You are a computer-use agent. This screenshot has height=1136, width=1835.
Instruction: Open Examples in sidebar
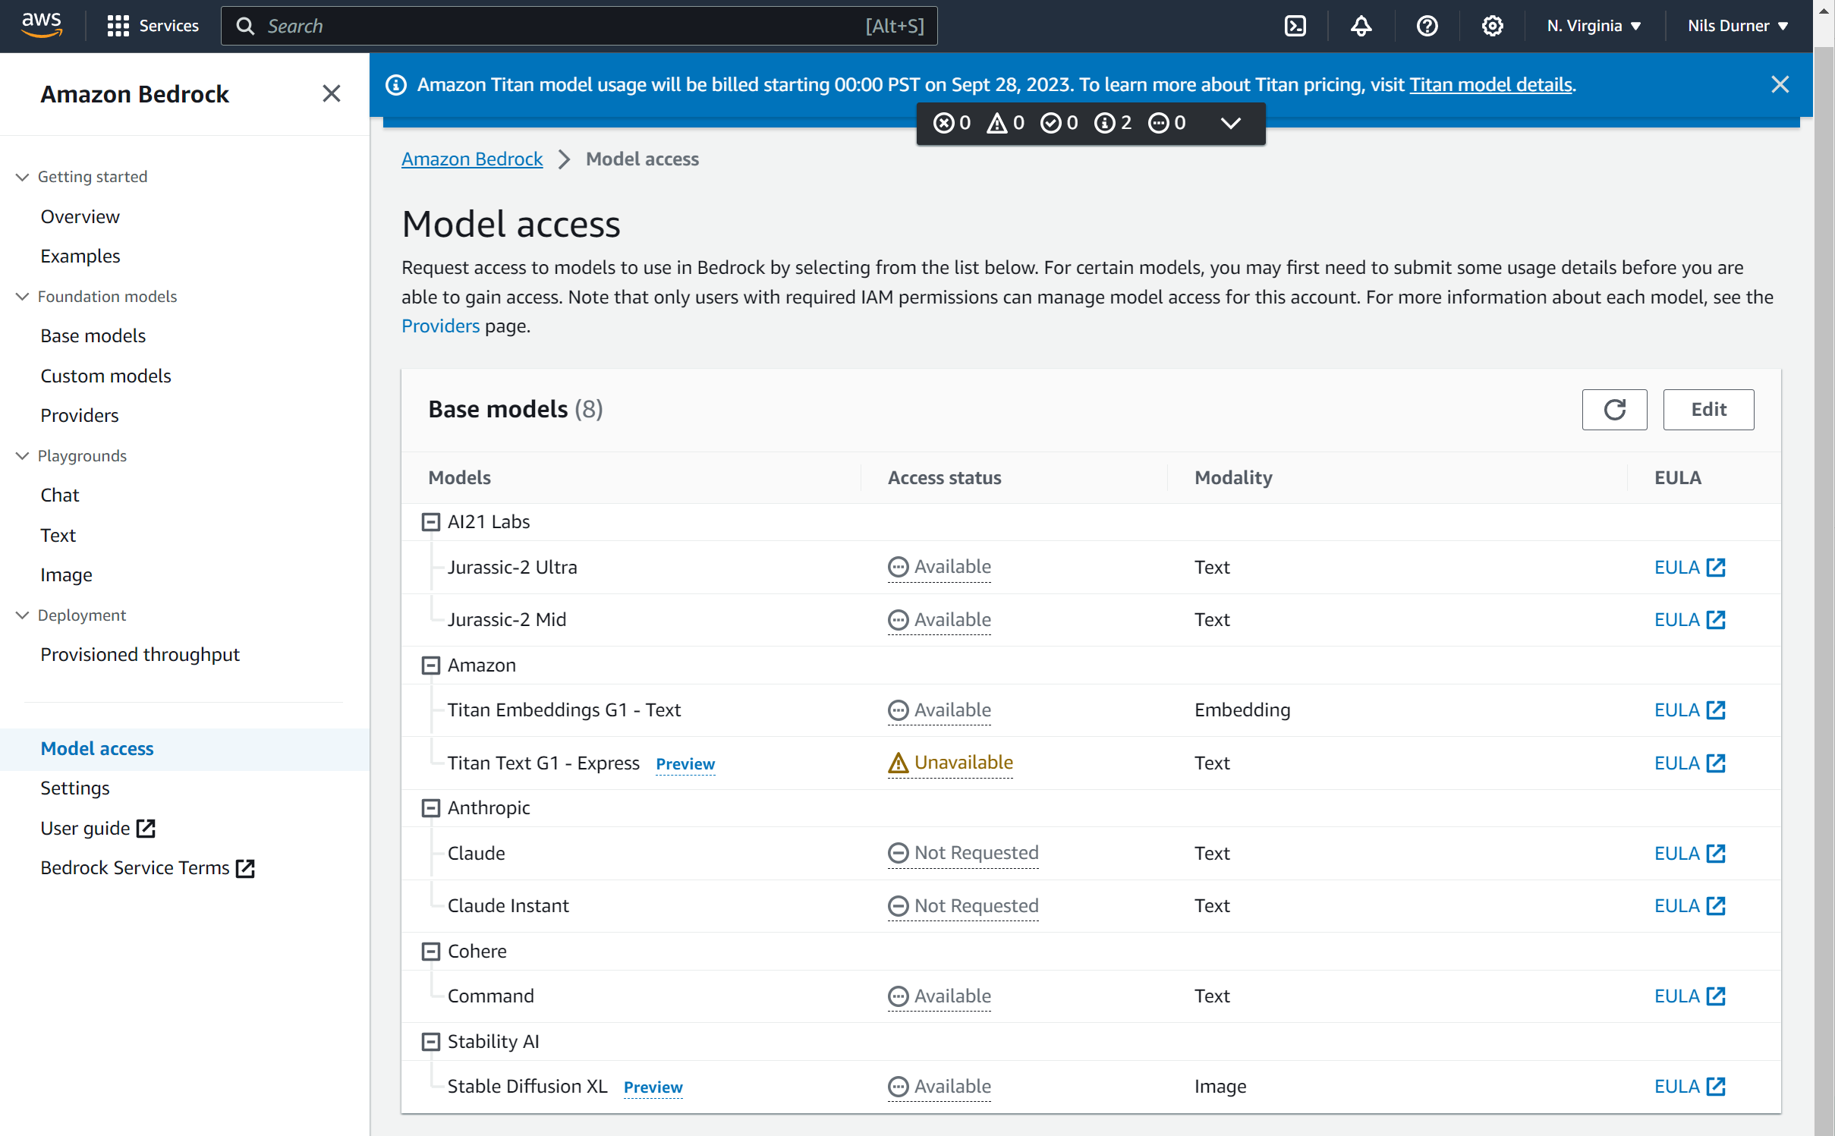80,256
